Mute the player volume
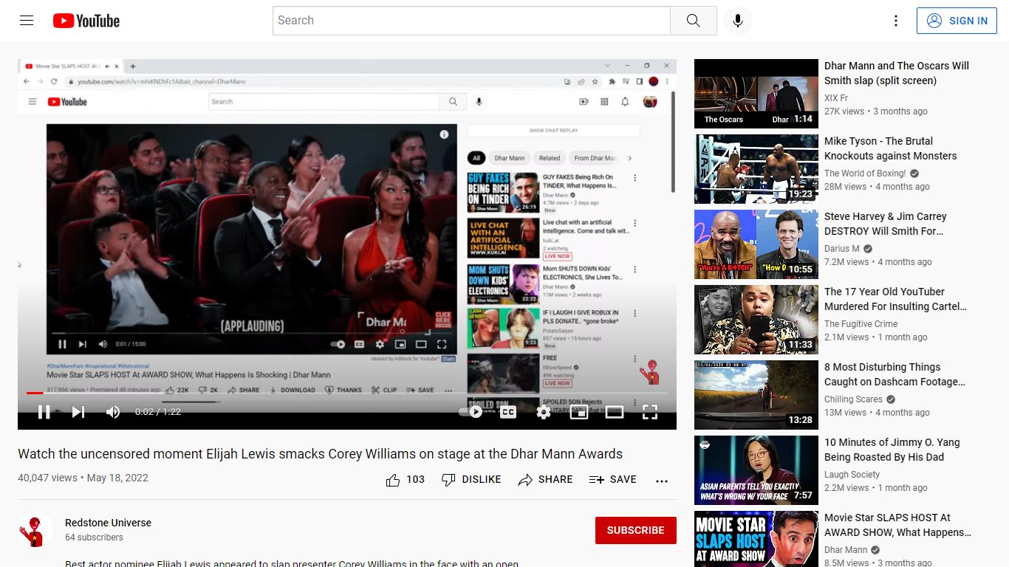Image resolution: width=1009 pixels, height=567 pixels. [x=112, y=412]
